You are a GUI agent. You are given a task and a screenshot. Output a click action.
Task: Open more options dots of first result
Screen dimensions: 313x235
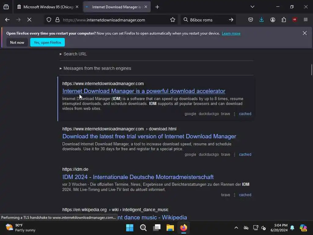point(234,114)
